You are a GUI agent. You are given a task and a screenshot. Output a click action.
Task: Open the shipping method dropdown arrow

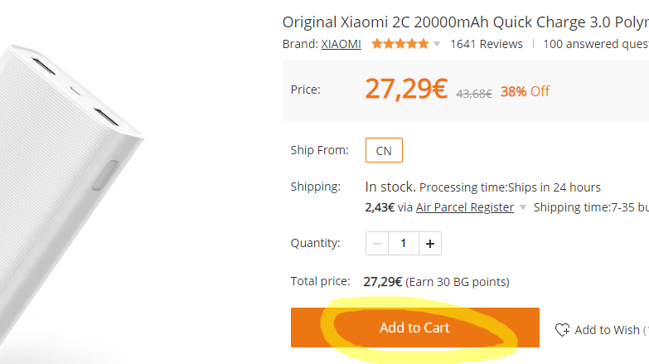pyautogui.click(x=523, y=208)
